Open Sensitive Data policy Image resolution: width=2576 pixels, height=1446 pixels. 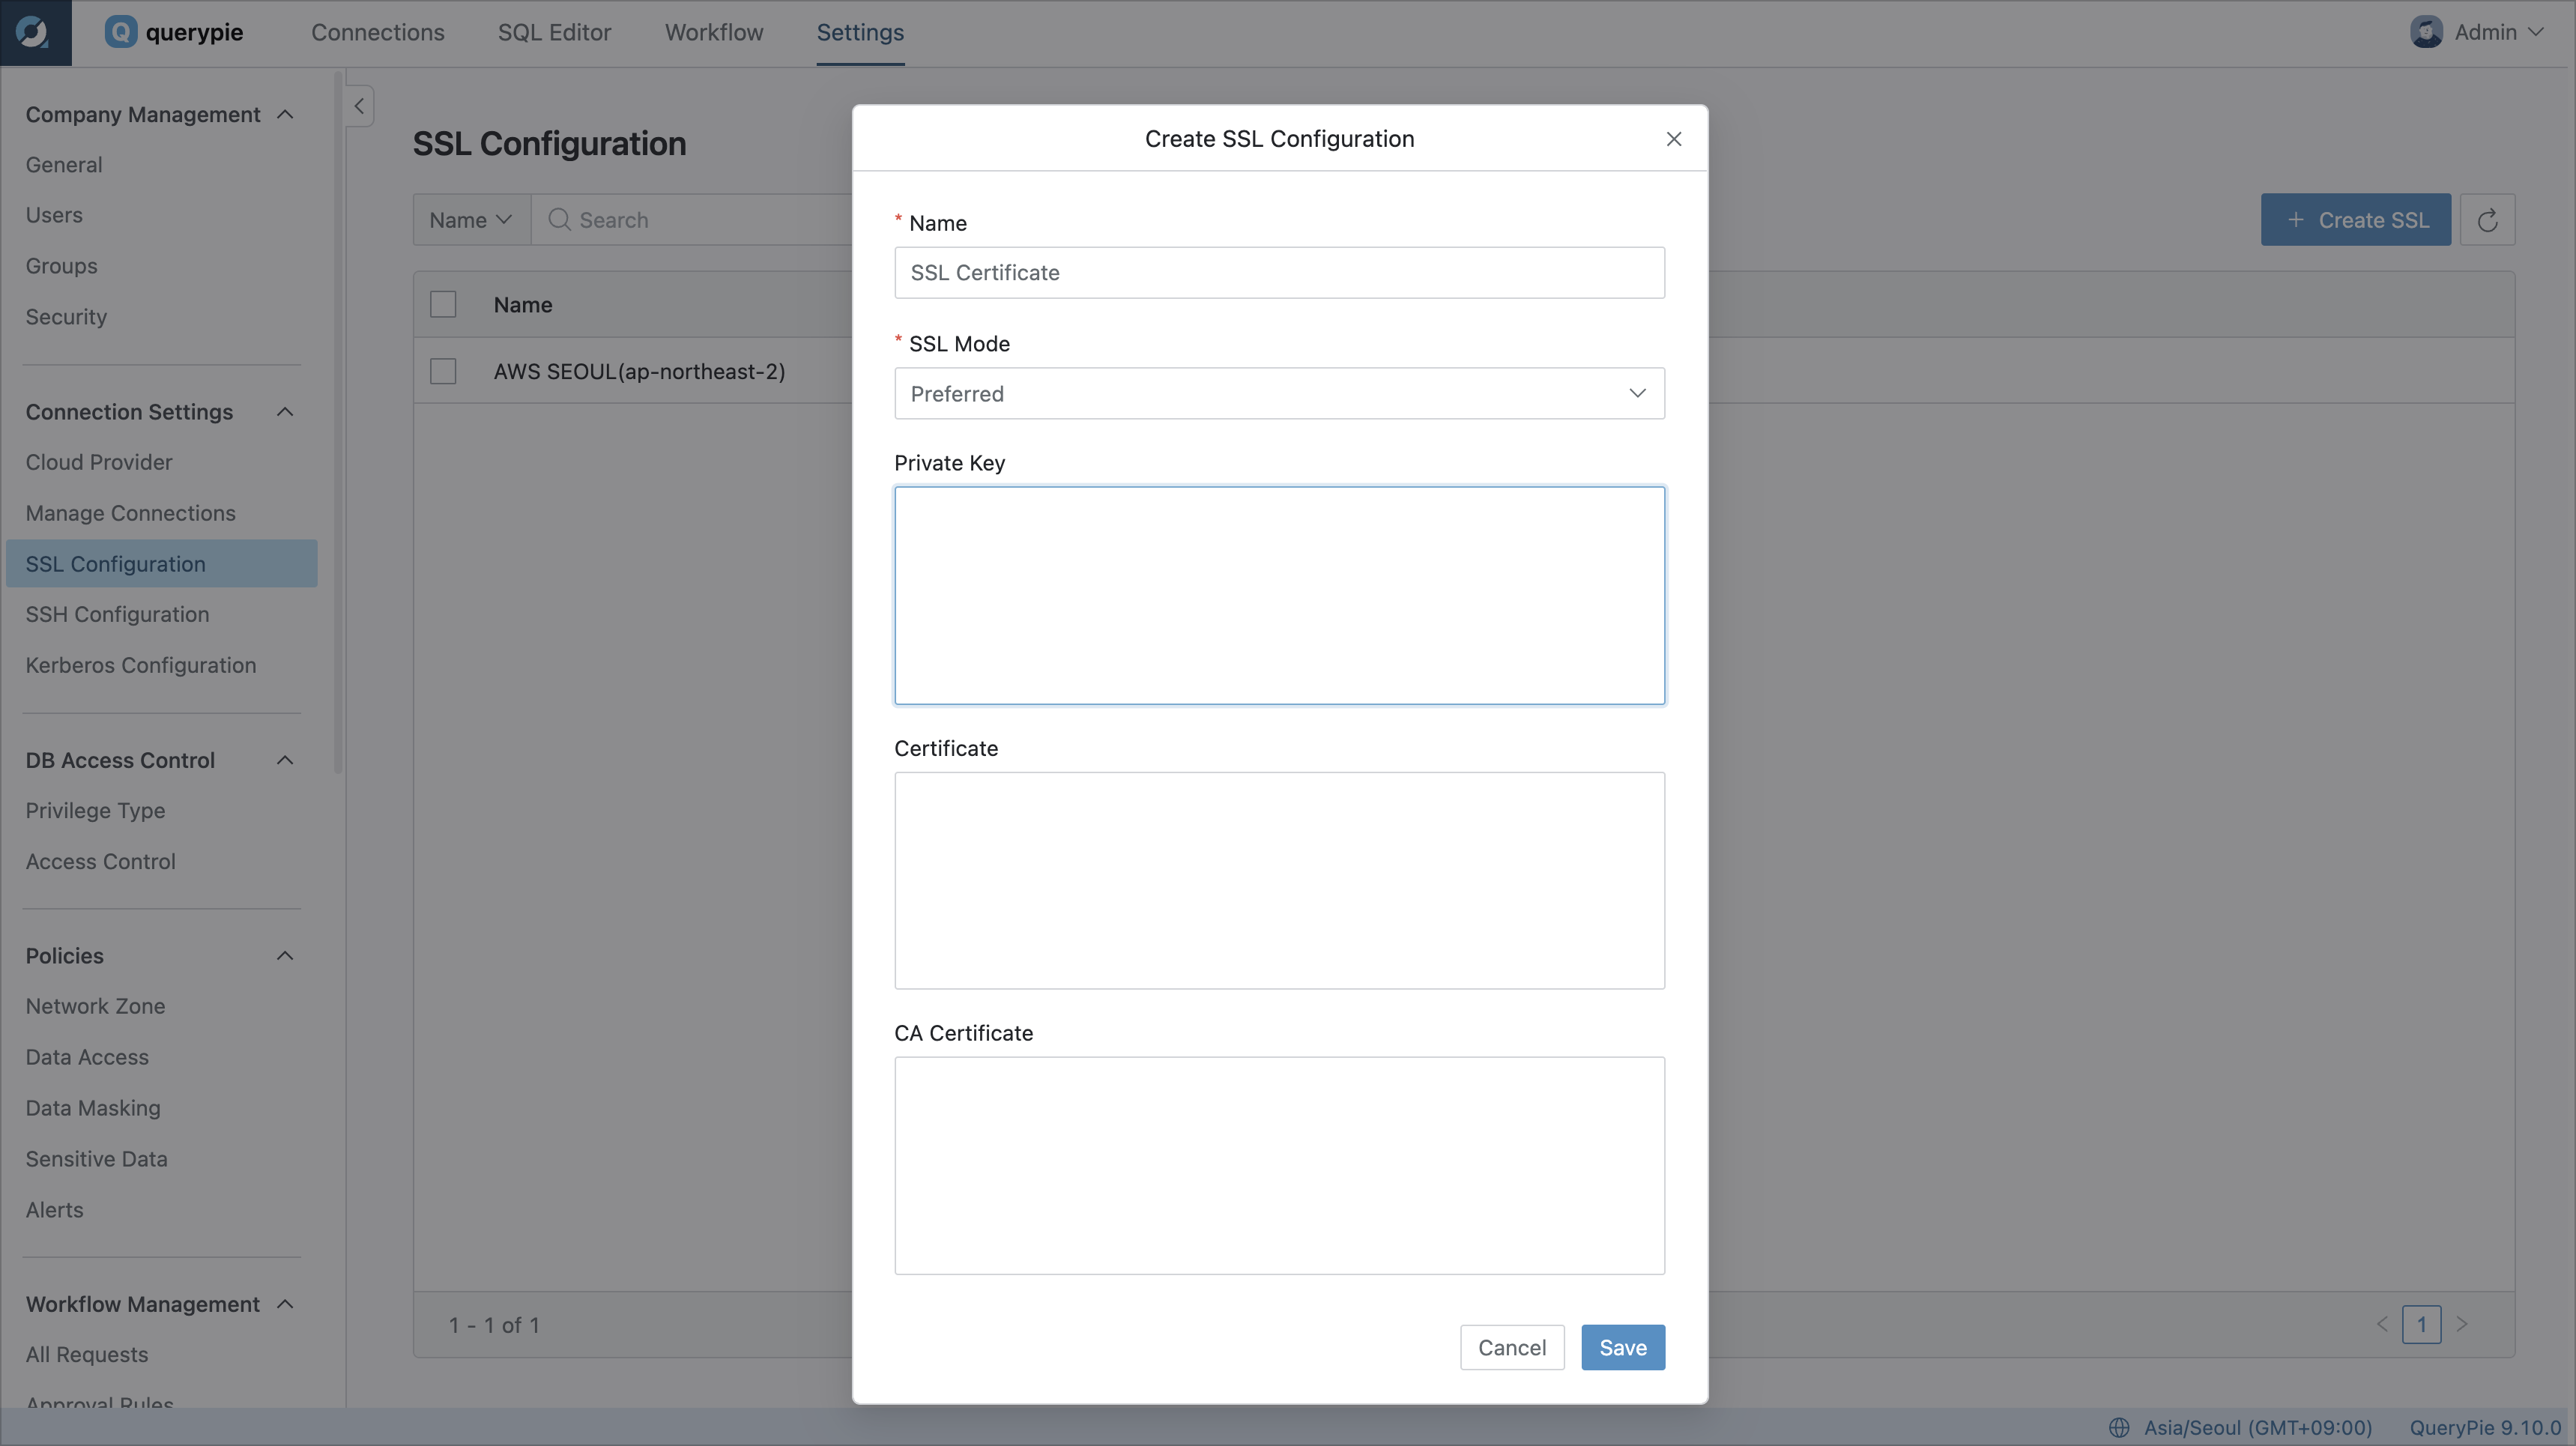tap(96, 1159)
